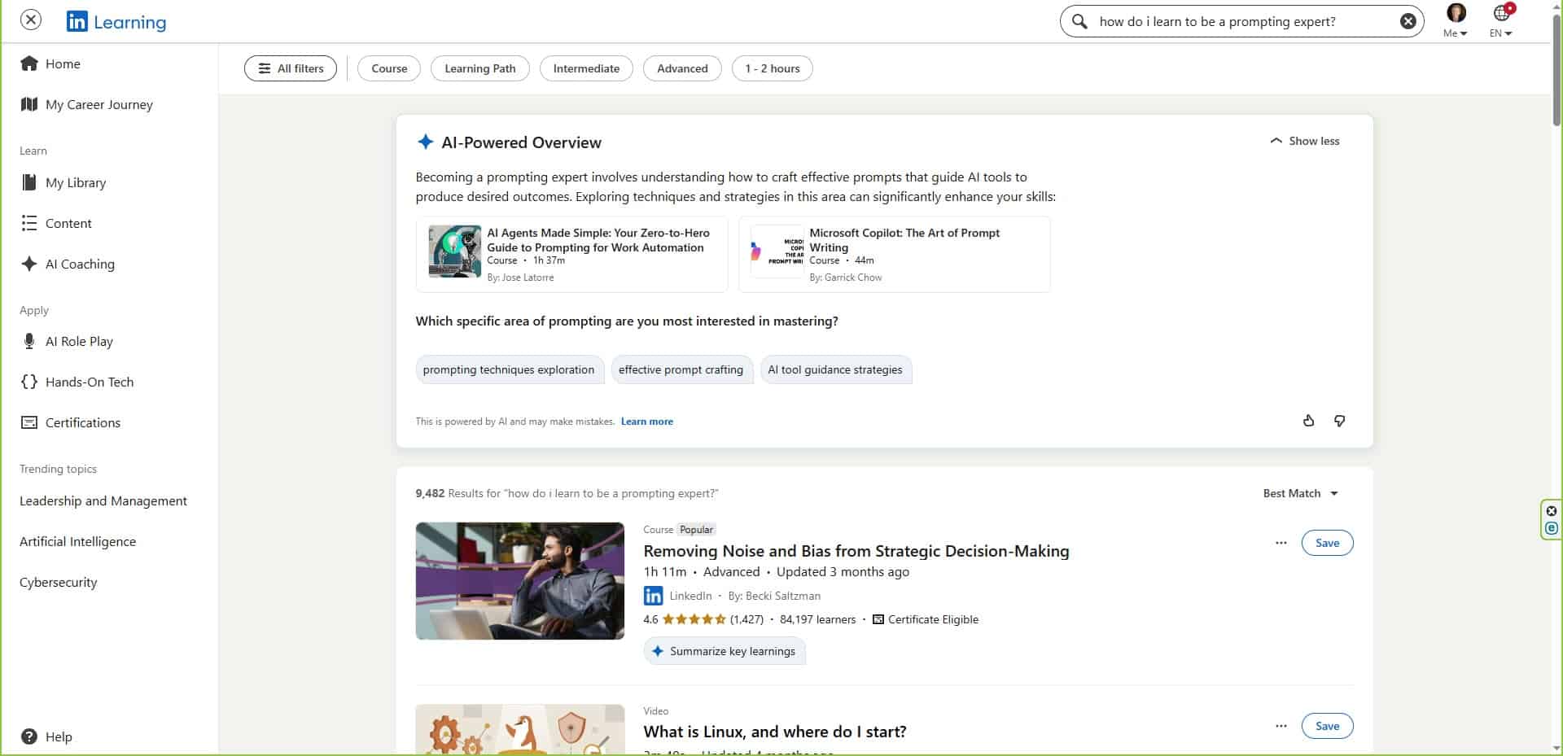
Task: Go to My Library in sidebar
Action: click(75, 182)
